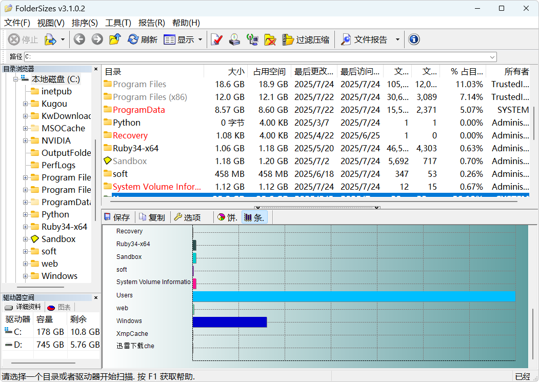
Task: Click the drive scan icon
Action: pos(234,39)
